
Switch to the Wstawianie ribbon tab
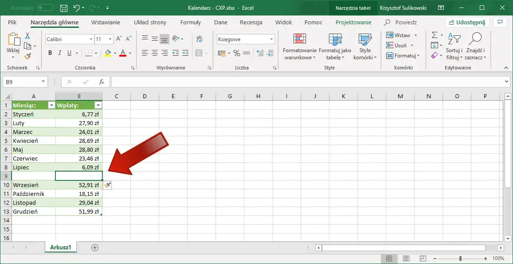[x=106, y=23]
